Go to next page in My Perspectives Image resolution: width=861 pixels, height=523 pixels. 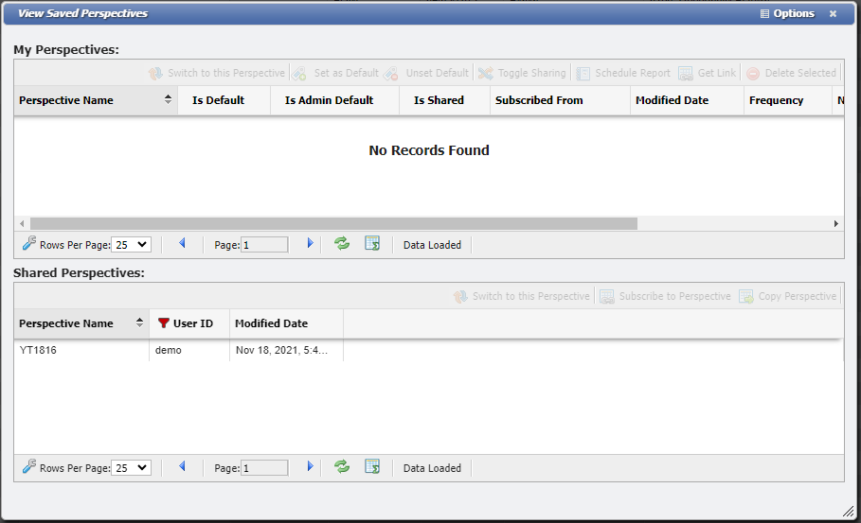(310, 244)
